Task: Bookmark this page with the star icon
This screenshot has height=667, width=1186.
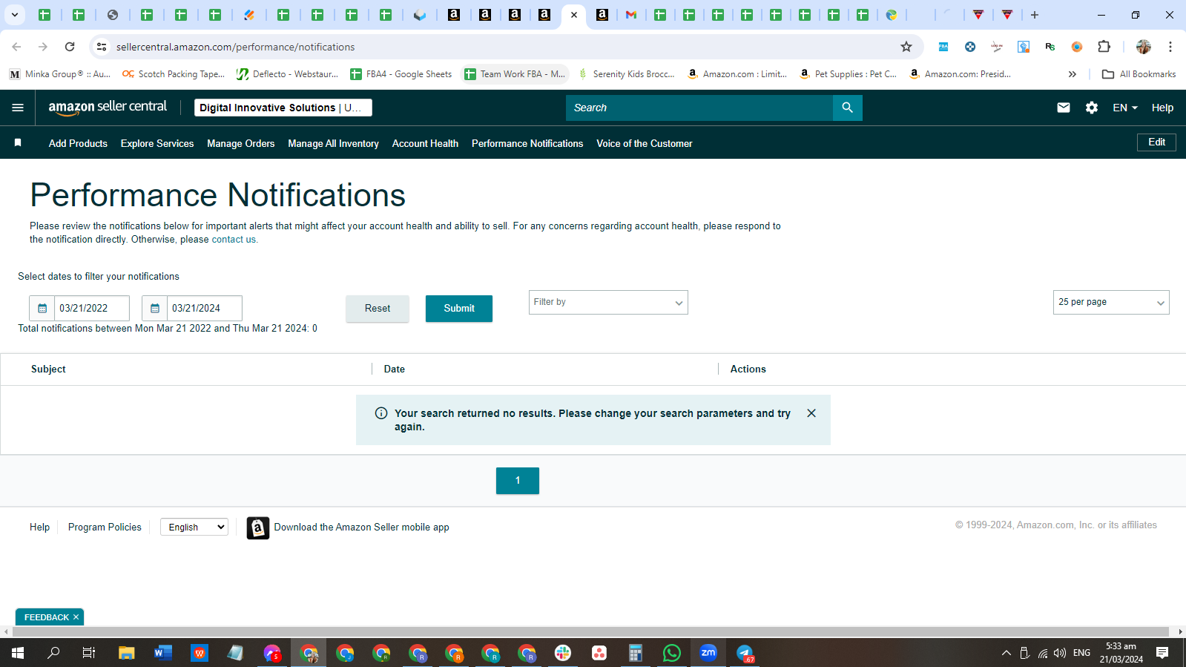Action: [x=906, y=47]
